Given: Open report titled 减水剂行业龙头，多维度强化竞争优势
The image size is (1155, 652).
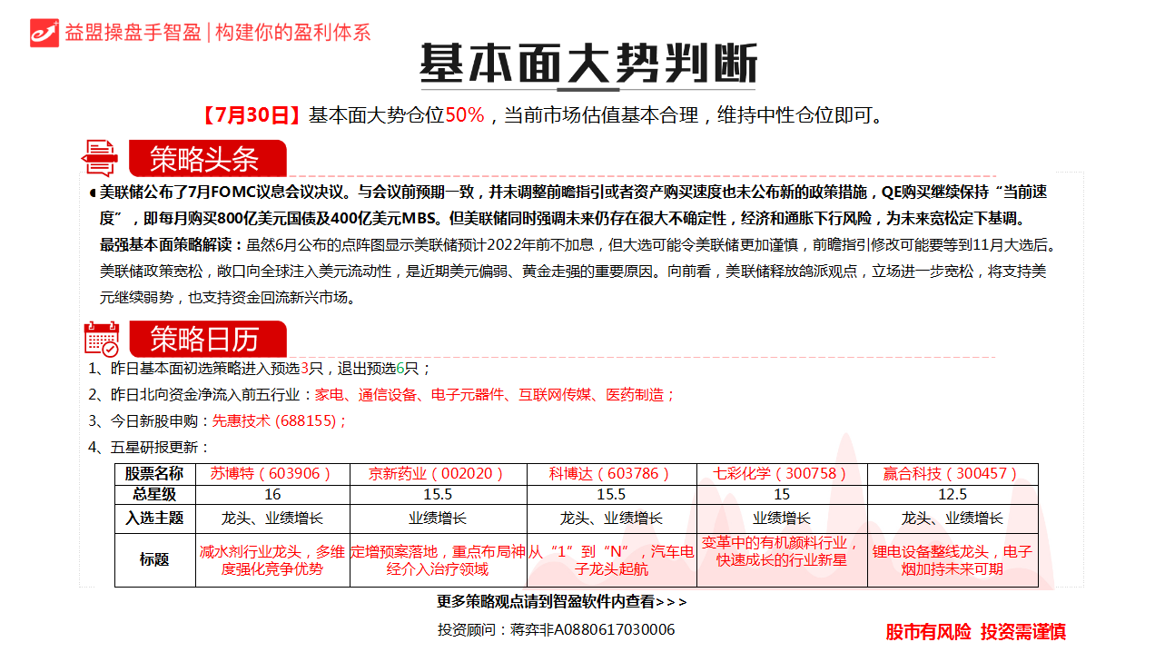Looking at the screenshot, I should click(272, 560).
